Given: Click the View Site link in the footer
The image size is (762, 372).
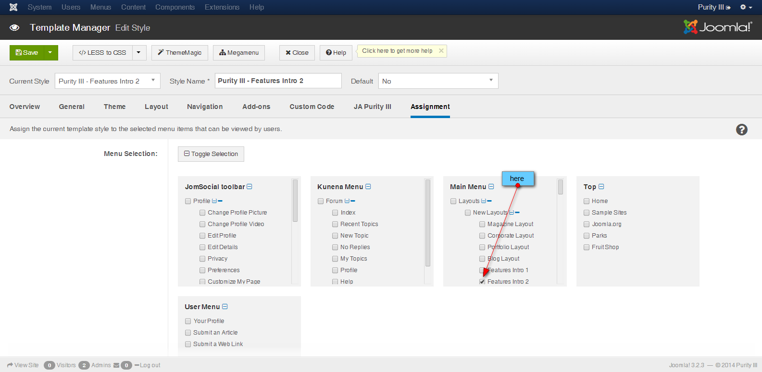Looking at the screenshot, I should [x=23, y=365].
